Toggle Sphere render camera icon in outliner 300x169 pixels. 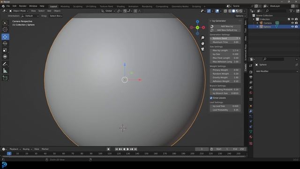coord(296,27)
